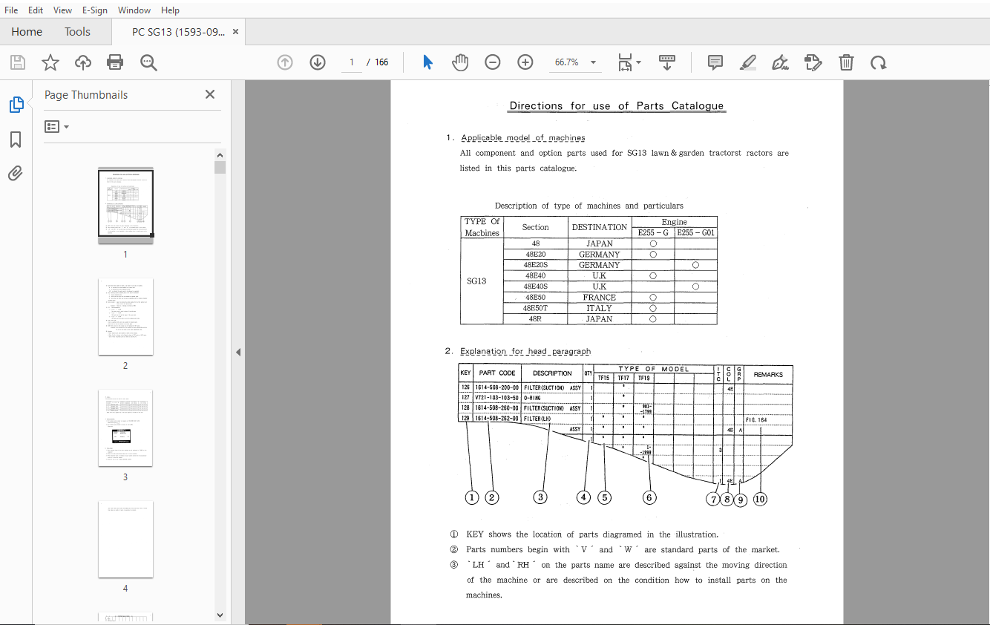
Task: Toggle the Attachments paperclip panel
Action: click(16, 174)
